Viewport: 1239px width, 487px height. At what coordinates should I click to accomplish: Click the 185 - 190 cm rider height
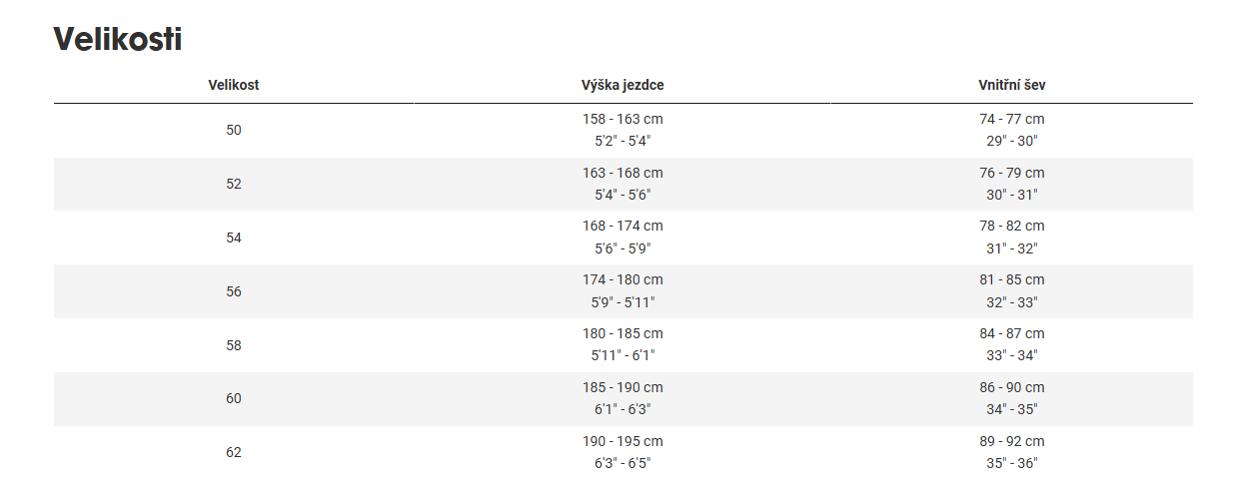[x=622, y=387]
